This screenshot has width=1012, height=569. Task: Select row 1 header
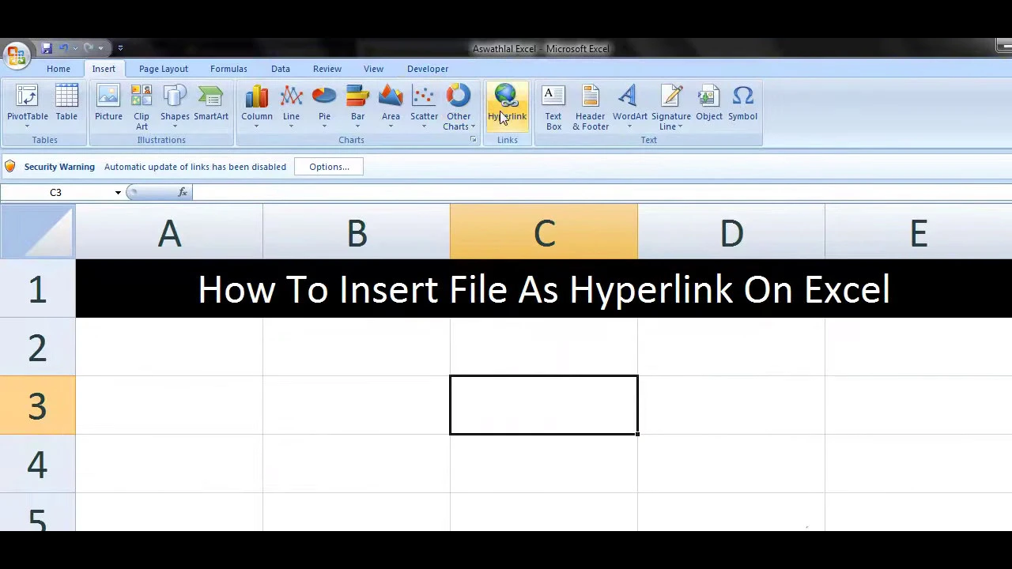[37, 288]
